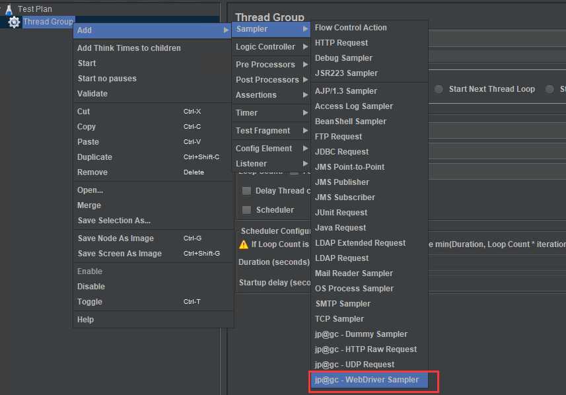Expand the Config Element submenu
The width and height of the screenshot is (566, 395).
271,148
